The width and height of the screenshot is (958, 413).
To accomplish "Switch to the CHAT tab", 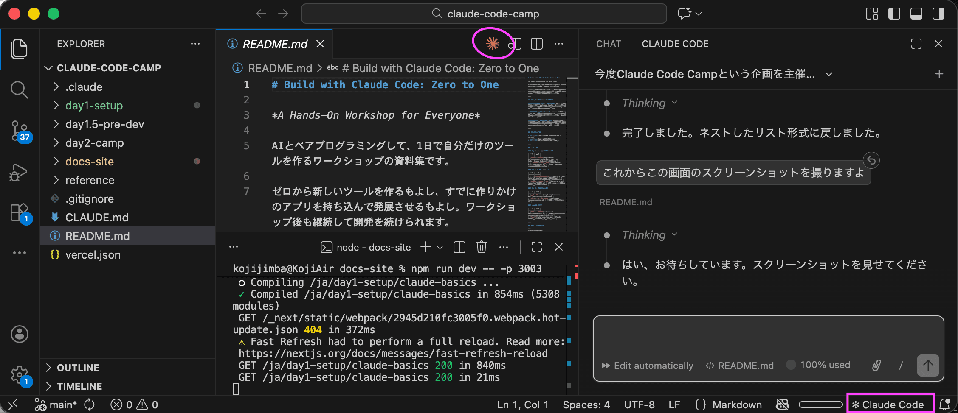I will point(608,44).
